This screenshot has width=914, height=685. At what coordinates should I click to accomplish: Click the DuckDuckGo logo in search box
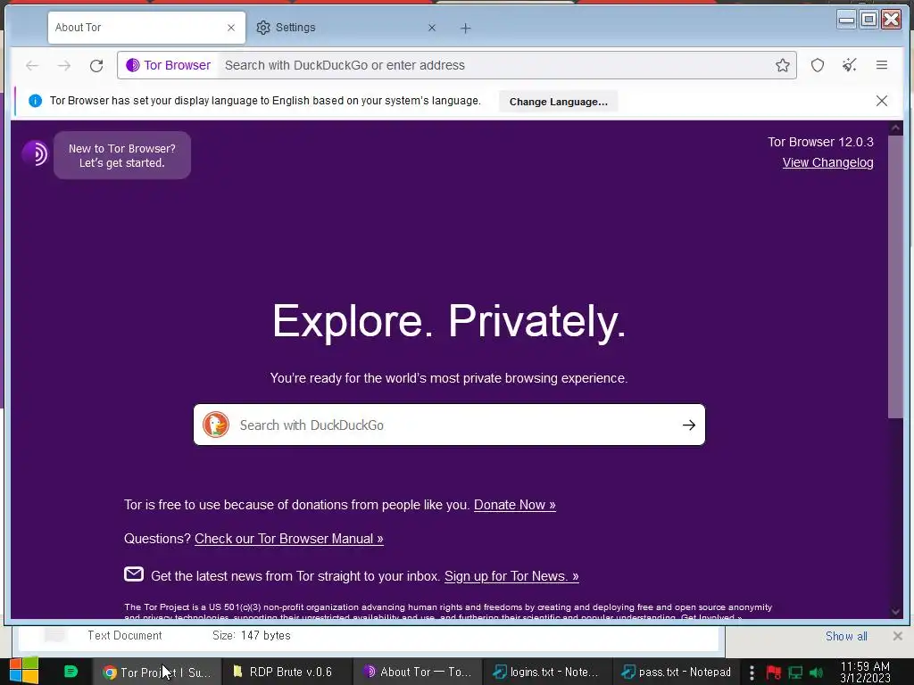[x=216, y=425]
